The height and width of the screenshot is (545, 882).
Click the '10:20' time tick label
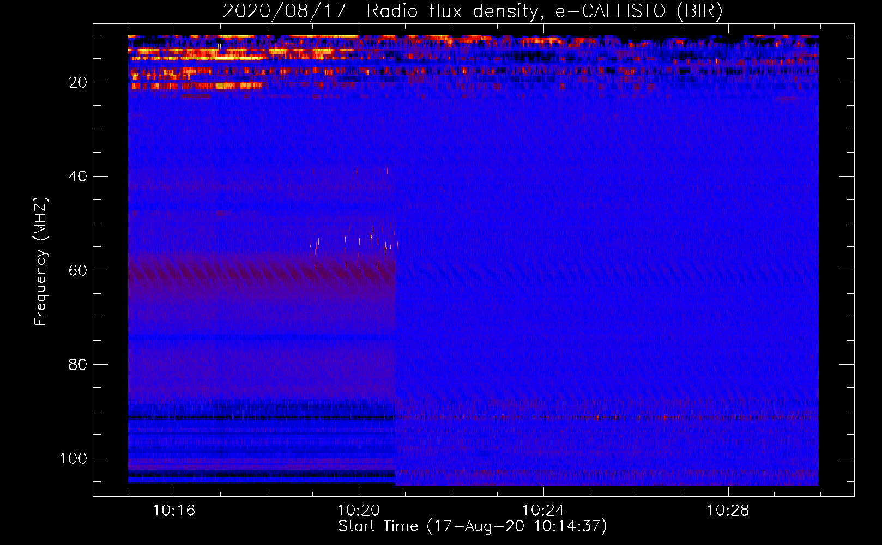coord(359,511)
